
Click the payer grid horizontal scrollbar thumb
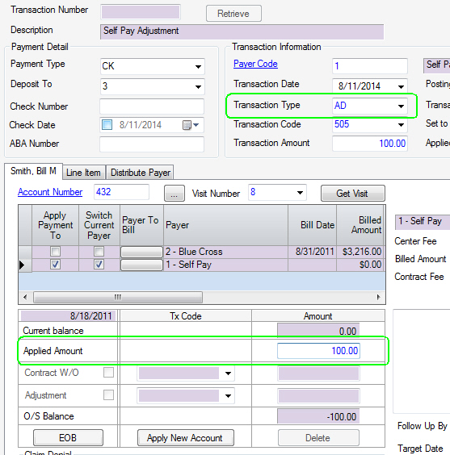pos(118,297)
